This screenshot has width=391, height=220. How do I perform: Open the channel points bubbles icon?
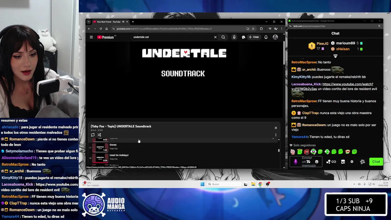[328, 162]
